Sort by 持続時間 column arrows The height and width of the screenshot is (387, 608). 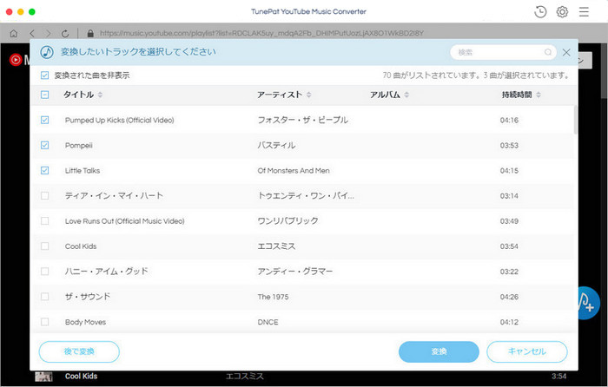click(539, 95)
